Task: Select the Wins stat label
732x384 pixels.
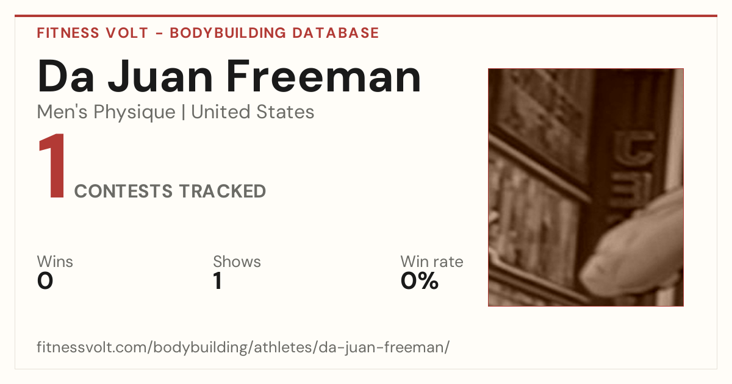Action: click(55, 262)
